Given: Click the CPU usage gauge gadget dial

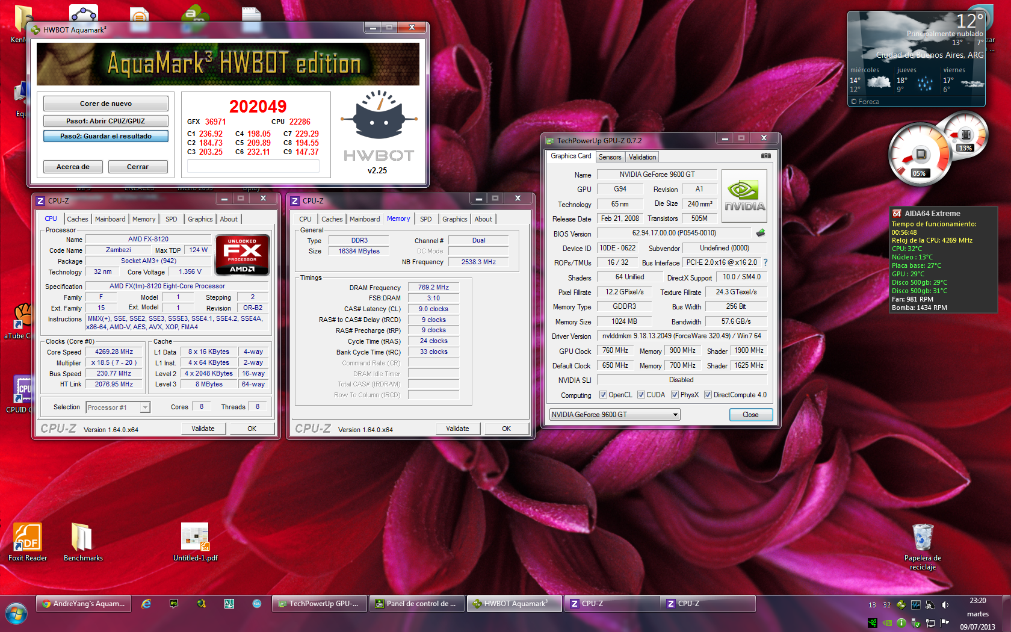Looking at the screenshot, I should [920, 155].
